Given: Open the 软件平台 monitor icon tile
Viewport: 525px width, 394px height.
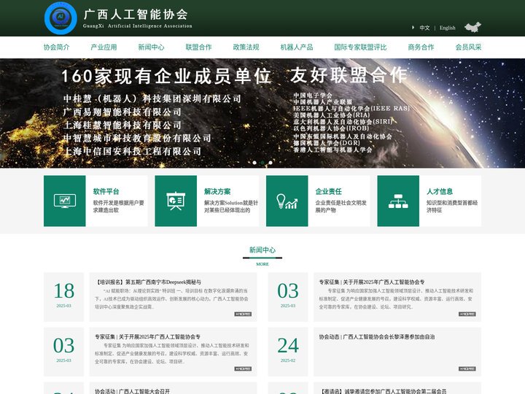Looking at the screenshot, I should [x=65, y=201].
